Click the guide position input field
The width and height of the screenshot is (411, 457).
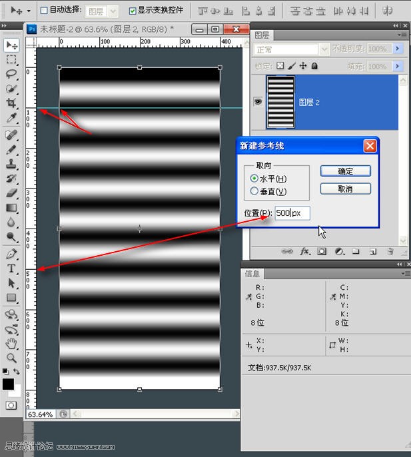click(x=292, y=213)
